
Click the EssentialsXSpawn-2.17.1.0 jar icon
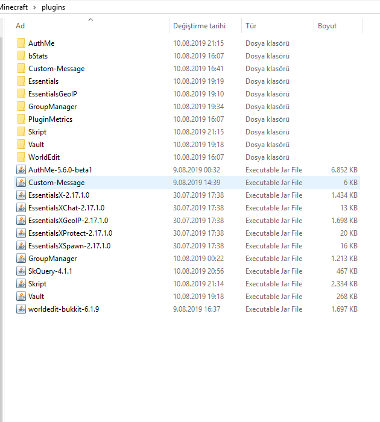pyautogui.click(x=21, y=245)
